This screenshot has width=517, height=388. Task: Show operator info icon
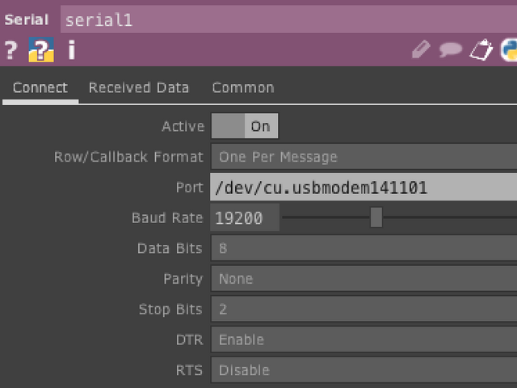(71, 51)
